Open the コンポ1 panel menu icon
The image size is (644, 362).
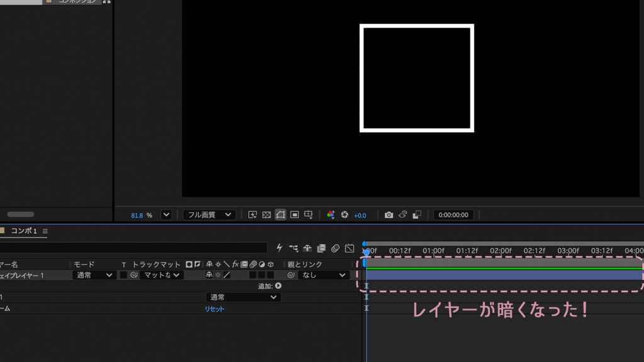click(45, 231)
